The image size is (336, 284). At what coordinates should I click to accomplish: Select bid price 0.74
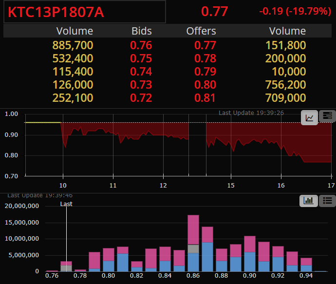coord(141,72)
